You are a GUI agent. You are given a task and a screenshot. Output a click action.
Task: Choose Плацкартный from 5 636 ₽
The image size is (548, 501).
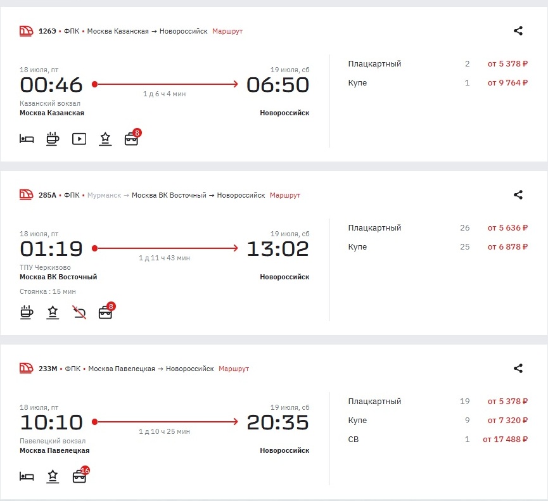point(437,228)
